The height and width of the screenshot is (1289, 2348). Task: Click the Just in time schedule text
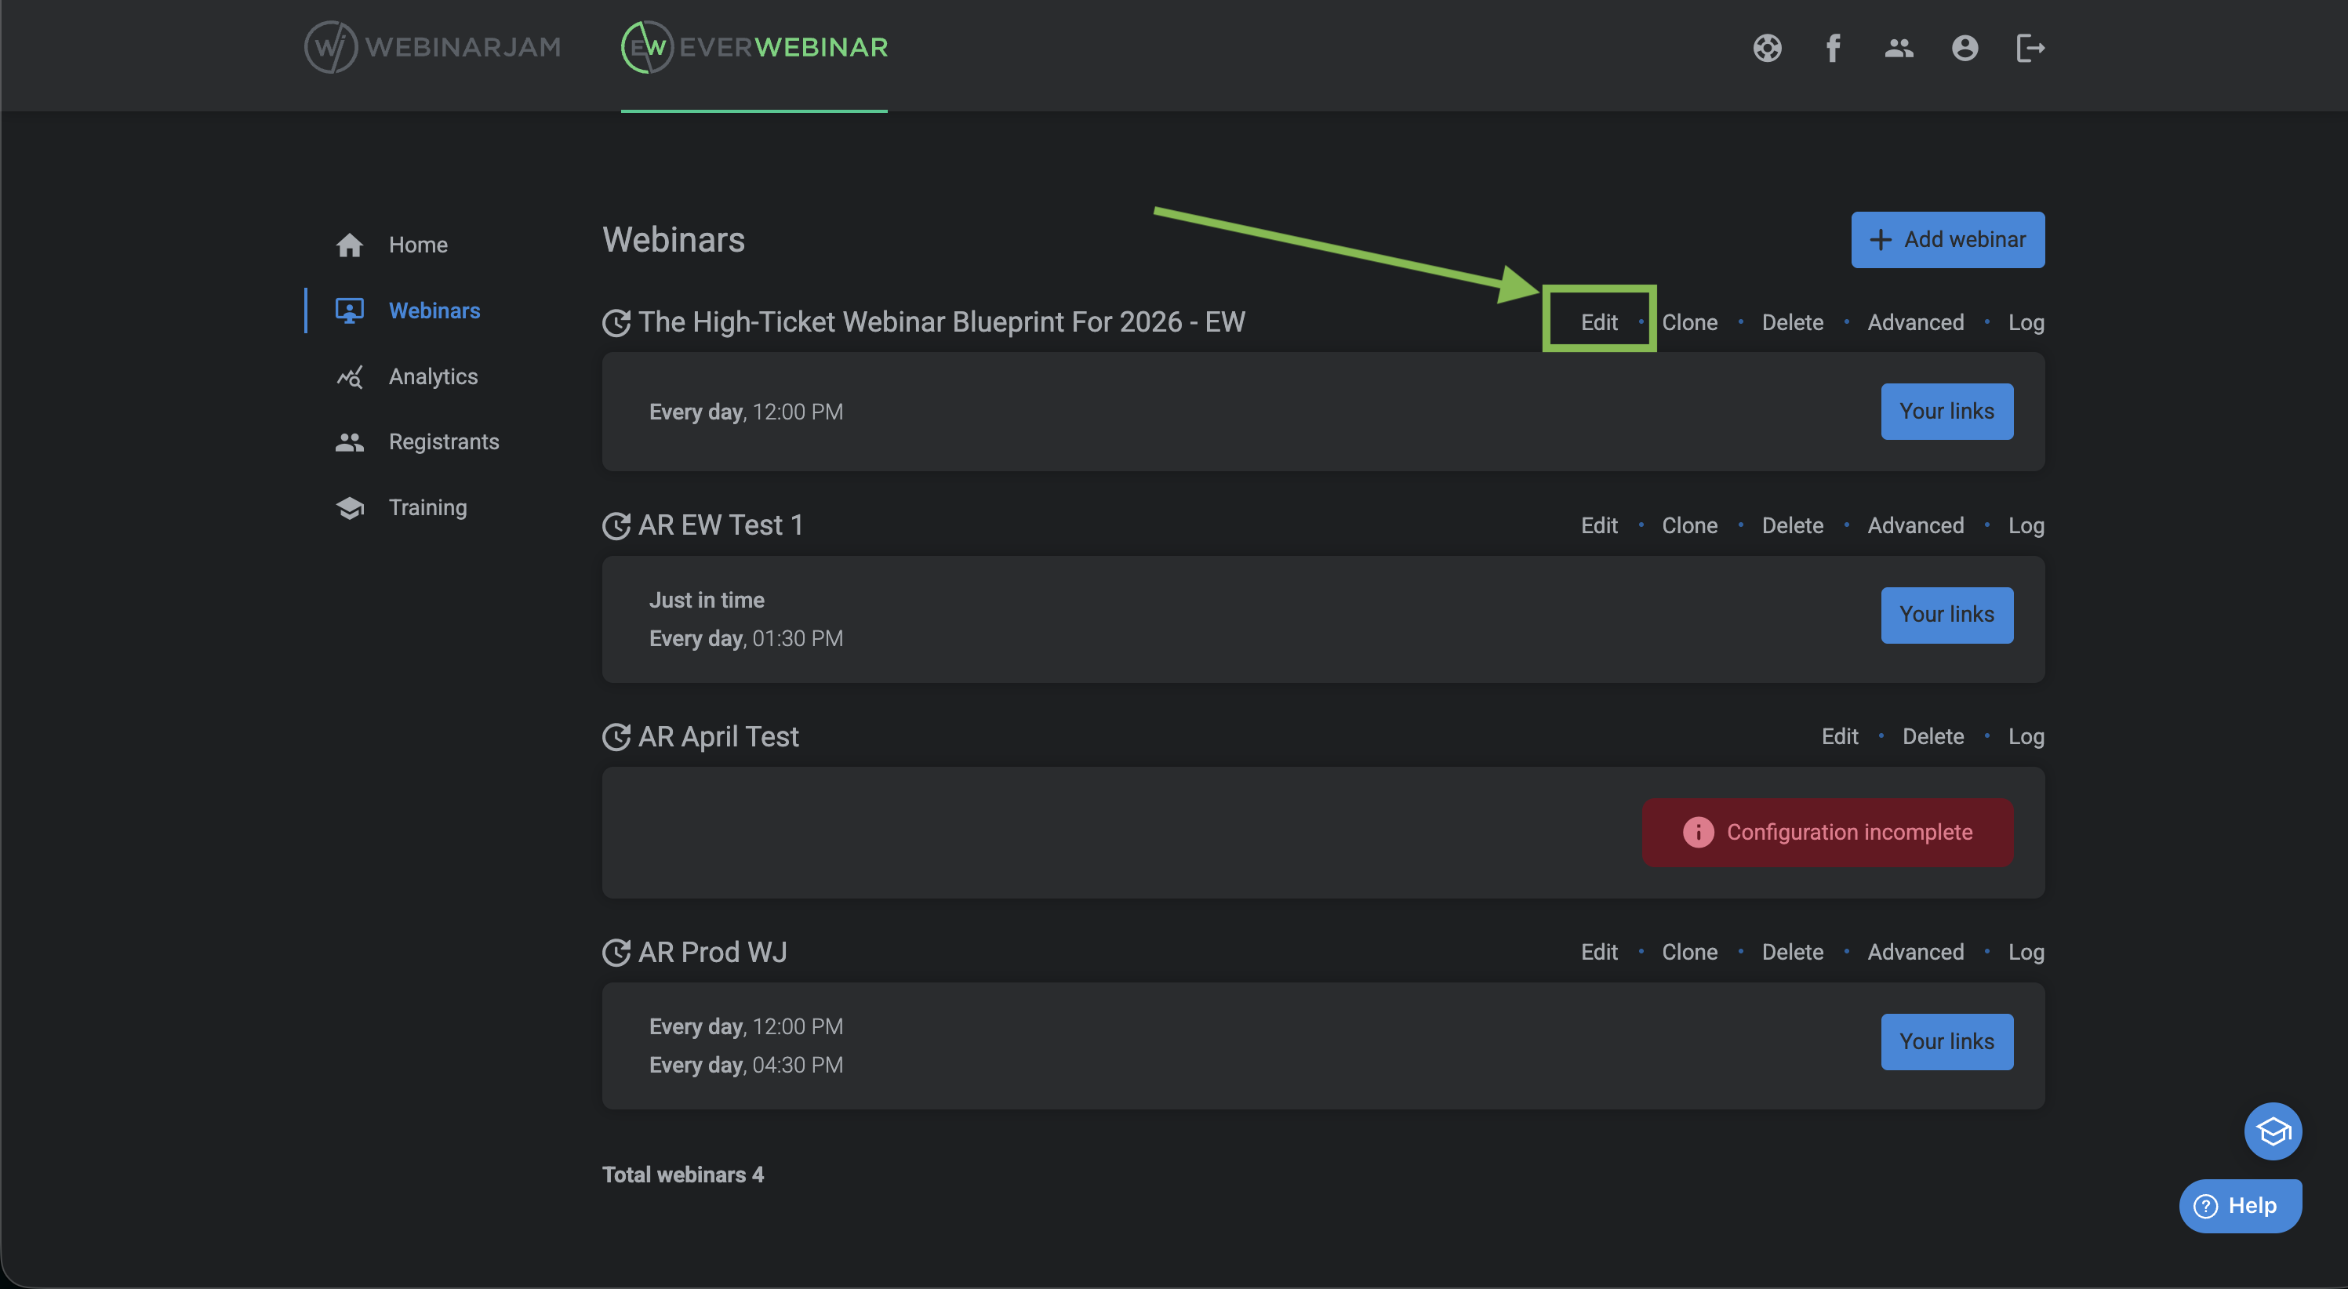pos(707,600)
